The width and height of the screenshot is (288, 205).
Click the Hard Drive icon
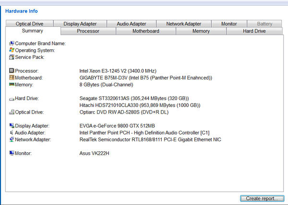[12, 99]
